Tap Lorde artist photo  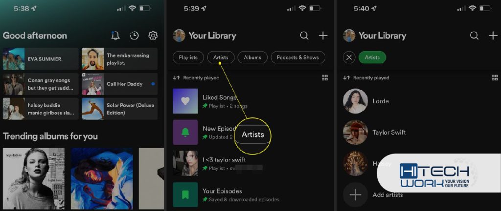tap(355, 101)
